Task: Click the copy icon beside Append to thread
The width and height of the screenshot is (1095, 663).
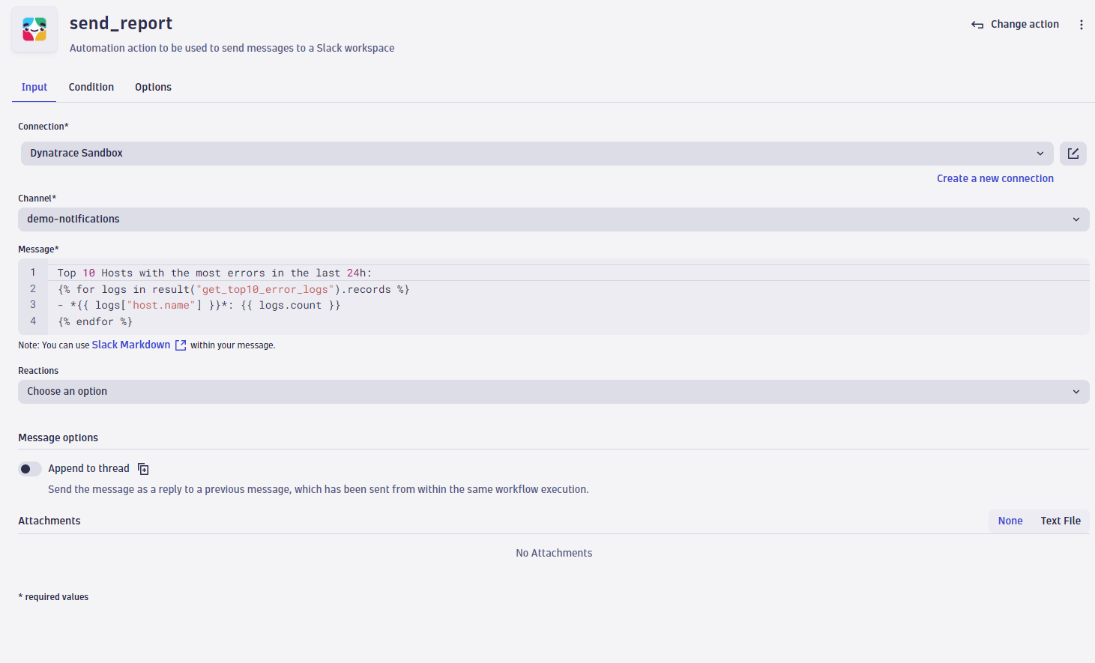Action: coord(143,469)
